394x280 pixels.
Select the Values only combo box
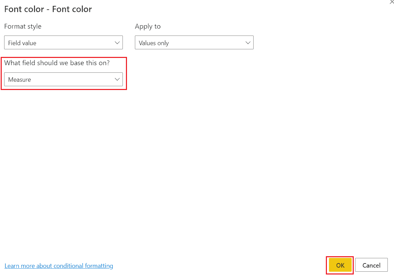coord(194,42)
